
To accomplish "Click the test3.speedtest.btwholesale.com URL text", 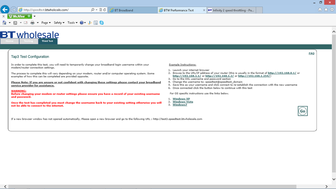I will tap(178, 119).
